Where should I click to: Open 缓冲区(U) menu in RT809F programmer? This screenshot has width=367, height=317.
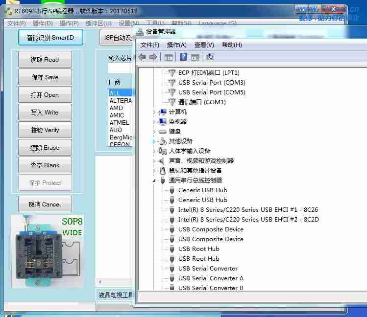click(98, 23)
